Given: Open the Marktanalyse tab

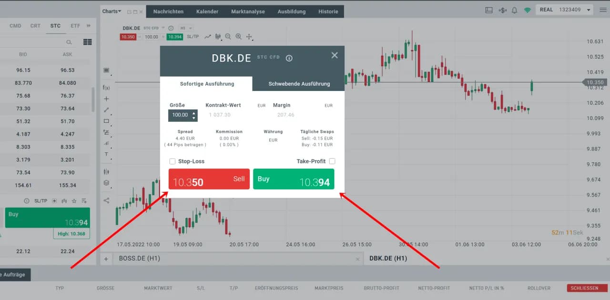Looking at the screenshot, I should (x=248, y=11).
